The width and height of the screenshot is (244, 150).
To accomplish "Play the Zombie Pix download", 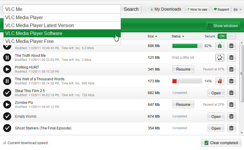I will (7, 105).
